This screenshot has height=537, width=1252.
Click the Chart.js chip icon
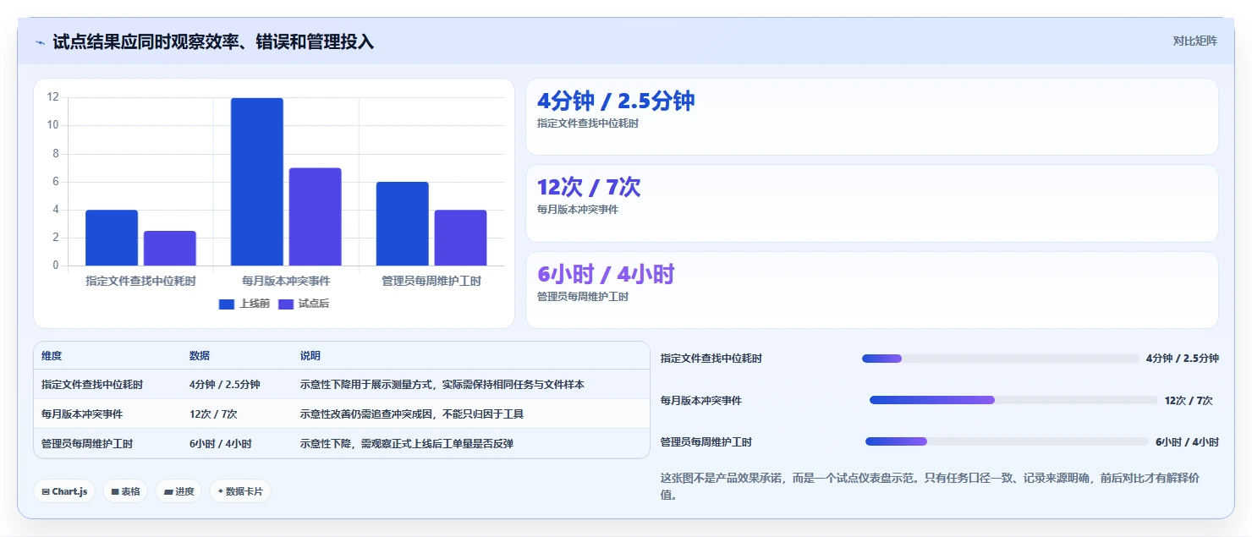[46, 491]
